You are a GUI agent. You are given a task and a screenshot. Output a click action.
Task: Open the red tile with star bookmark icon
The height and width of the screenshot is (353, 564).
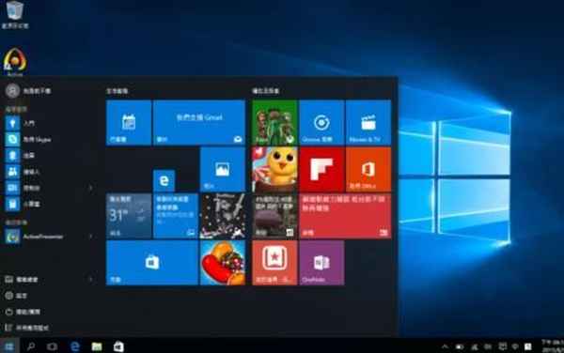(x=274, y=263)
